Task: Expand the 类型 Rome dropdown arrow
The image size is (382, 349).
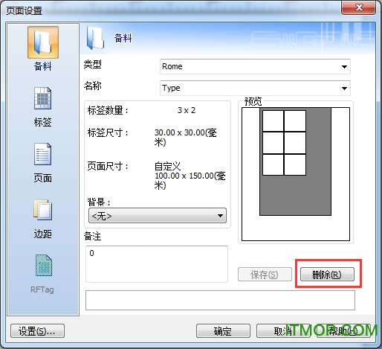Action: (x=344, y=67)
